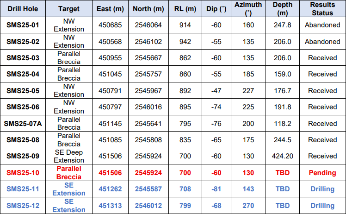Select the SE Deep Extension target cell

coord(69,156)
